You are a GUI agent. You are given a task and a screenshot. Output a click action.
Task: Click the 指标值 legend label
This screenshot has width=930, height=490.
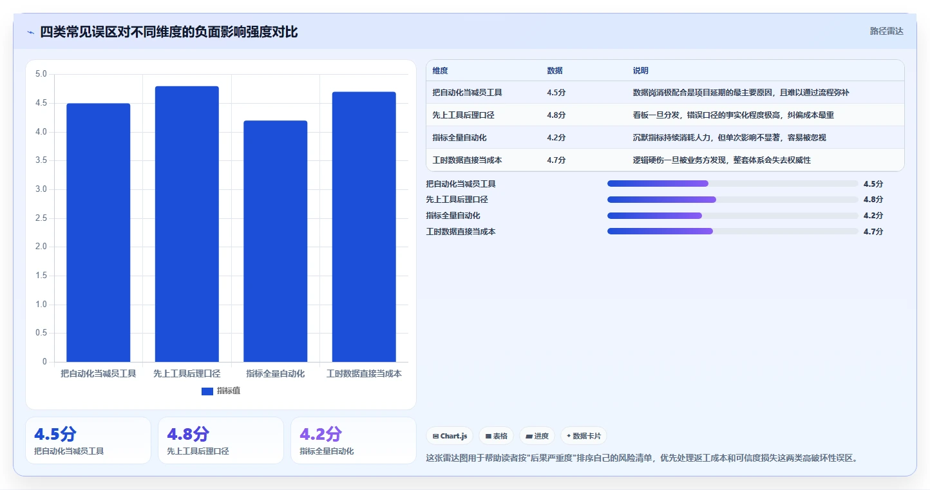(x=229, y=391)
